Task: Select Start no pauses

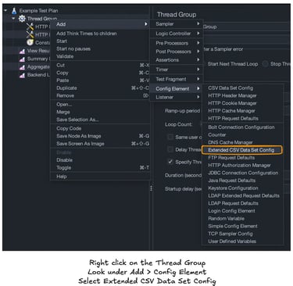Action: 100,48
